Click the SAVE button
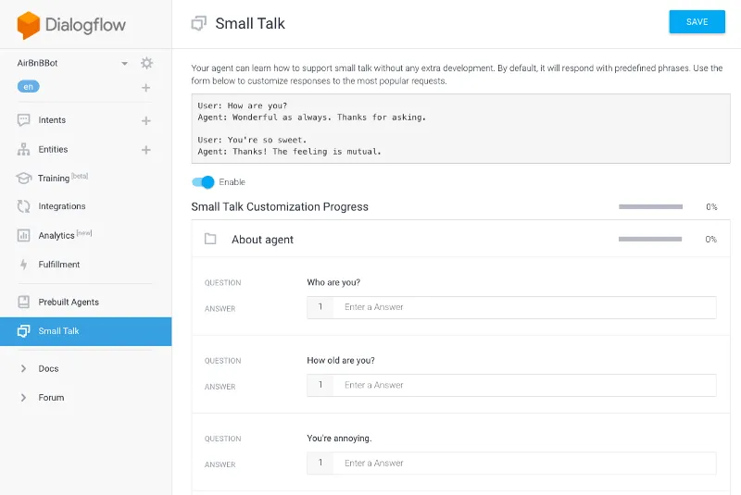741x495 pixels. pos(697,21)
